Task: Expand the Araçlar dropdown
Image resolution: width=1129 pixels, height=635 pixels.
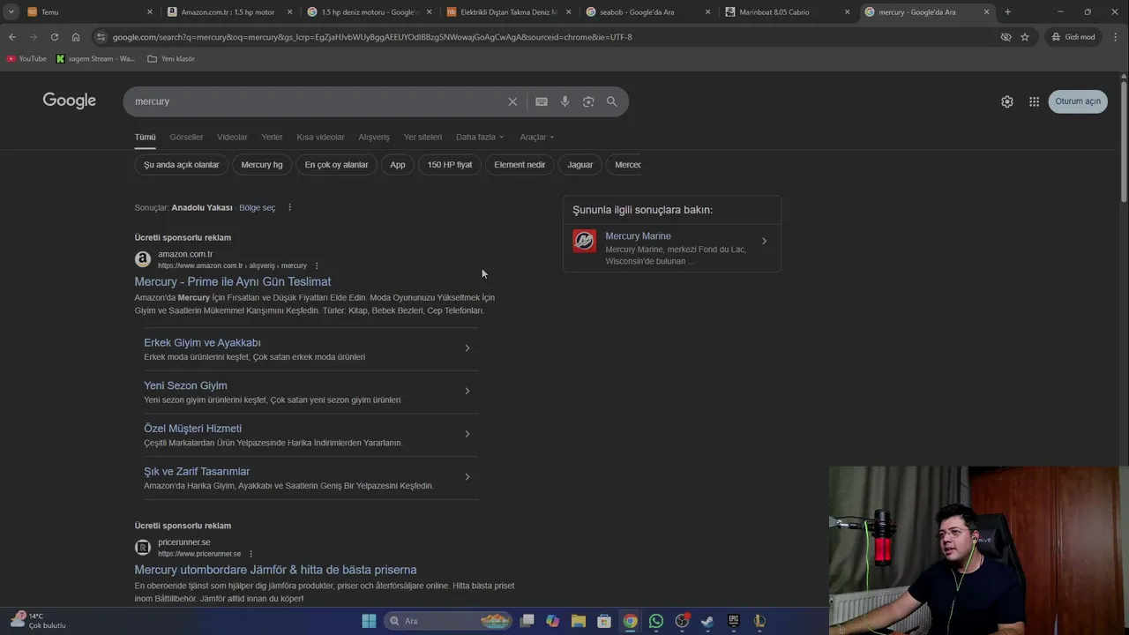Action: pyautogui.click(x=537, y=137)
